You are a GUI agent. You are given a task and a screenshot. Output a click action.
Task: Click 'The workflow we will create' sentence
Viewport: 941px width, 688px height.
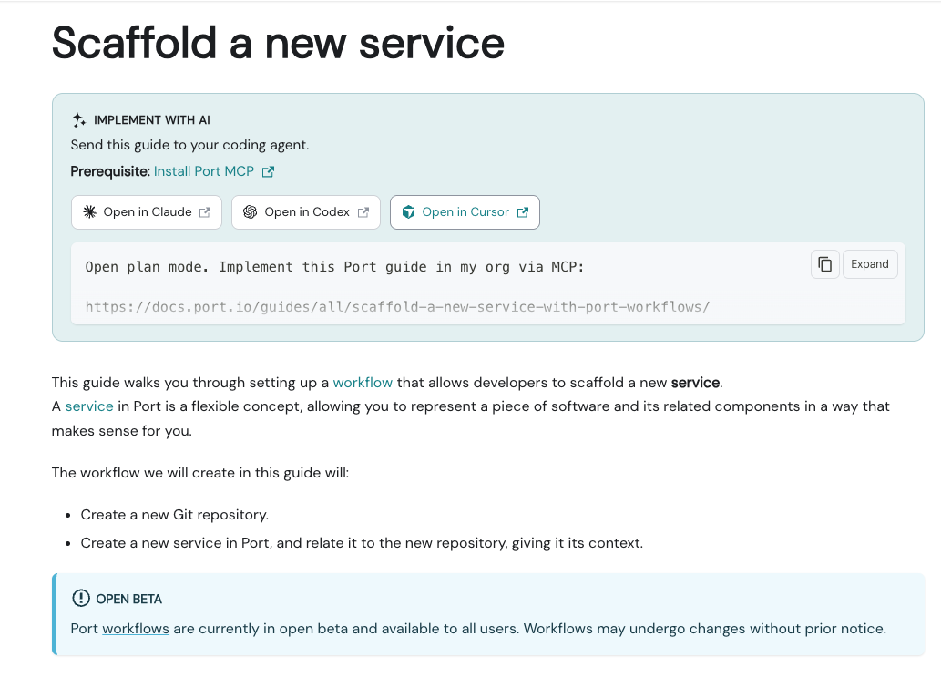click(x=199, y=472)
